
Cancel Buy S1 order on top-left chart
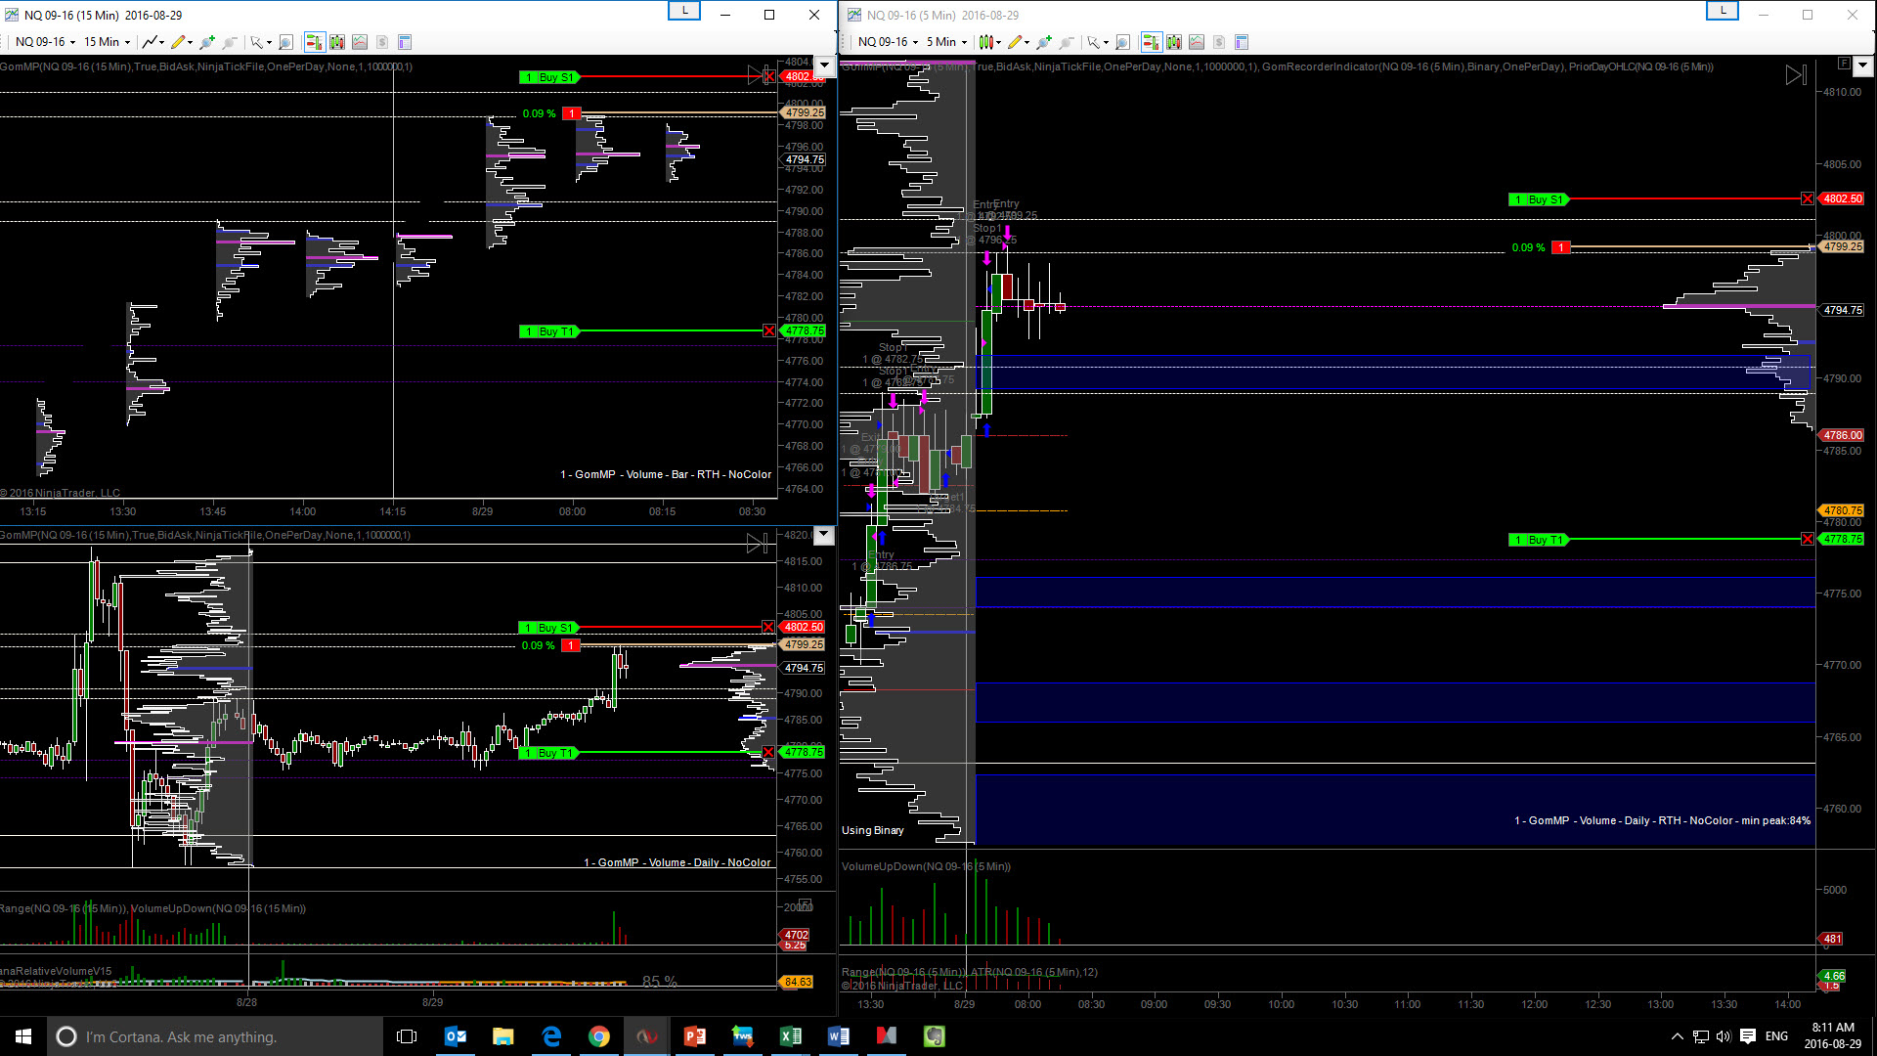[769, 76]
